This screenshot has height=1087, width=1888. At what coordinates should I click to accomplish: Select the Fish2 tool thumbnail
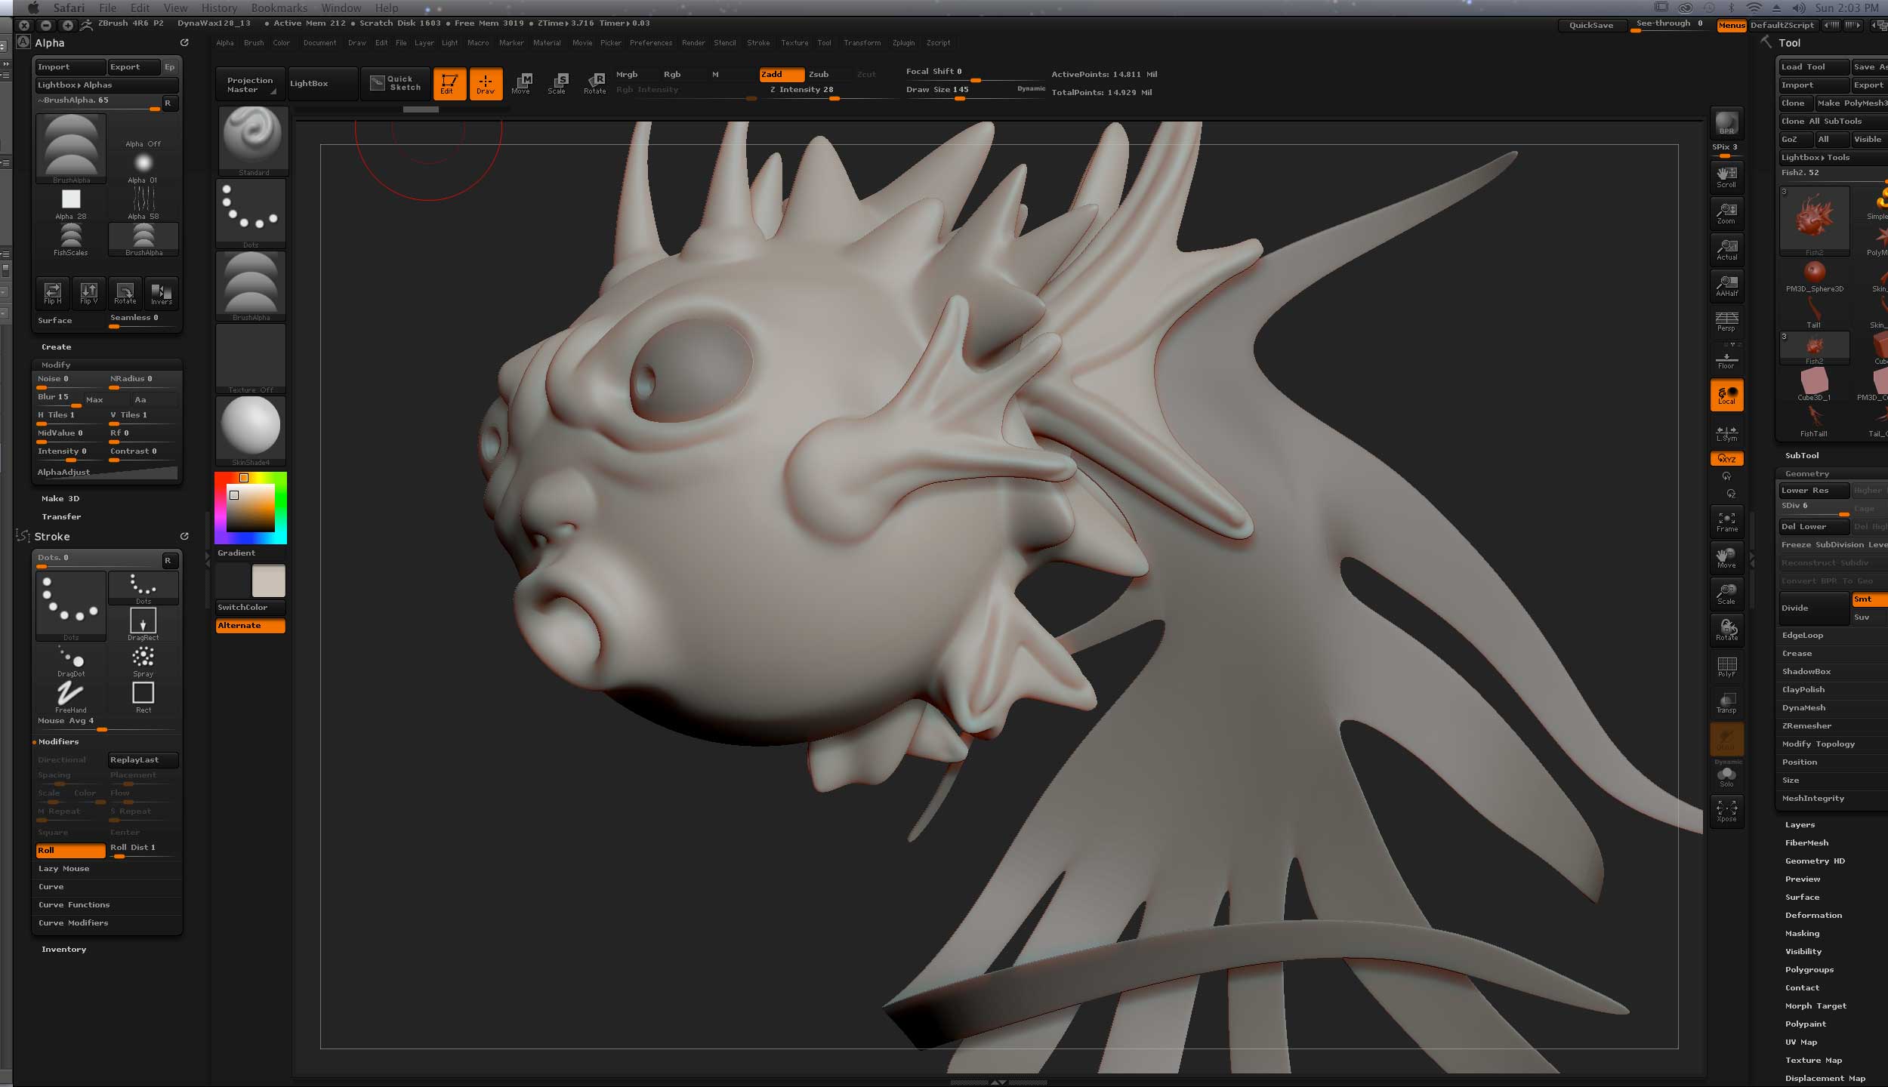point(1814,221)
